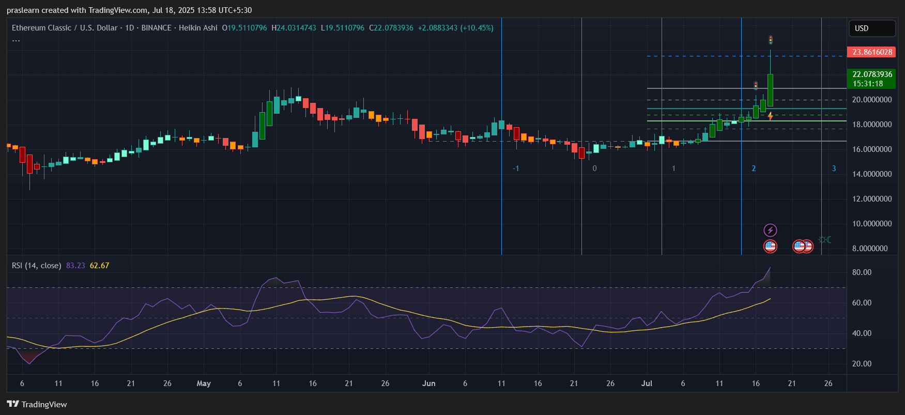Select the cycle line labeled 0
This screenshot has width=905, height=415.
[x=581, y=136]
